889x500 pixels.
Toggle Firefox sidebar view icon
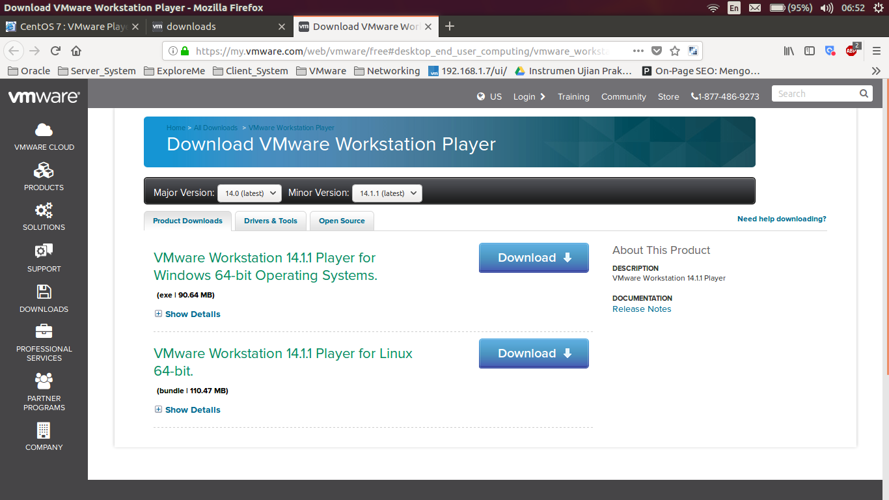(x=810, y=51)
